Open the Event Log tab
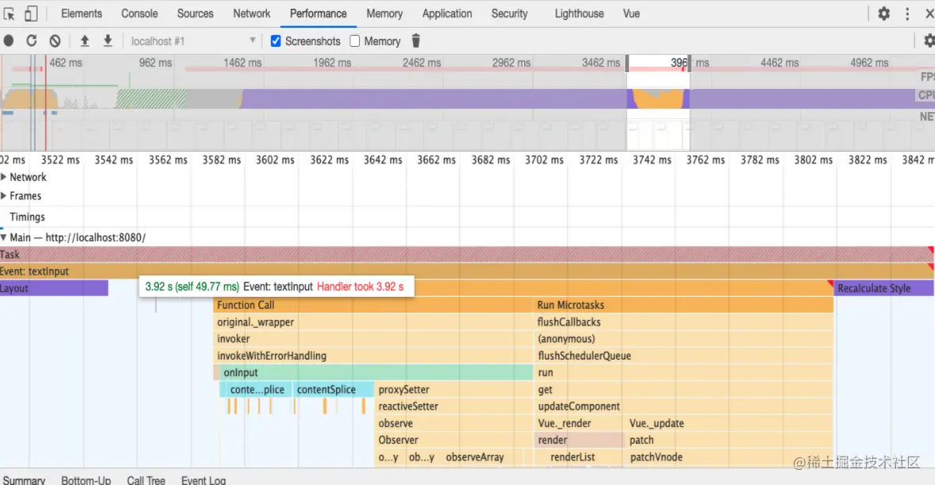 coord(203,479)
